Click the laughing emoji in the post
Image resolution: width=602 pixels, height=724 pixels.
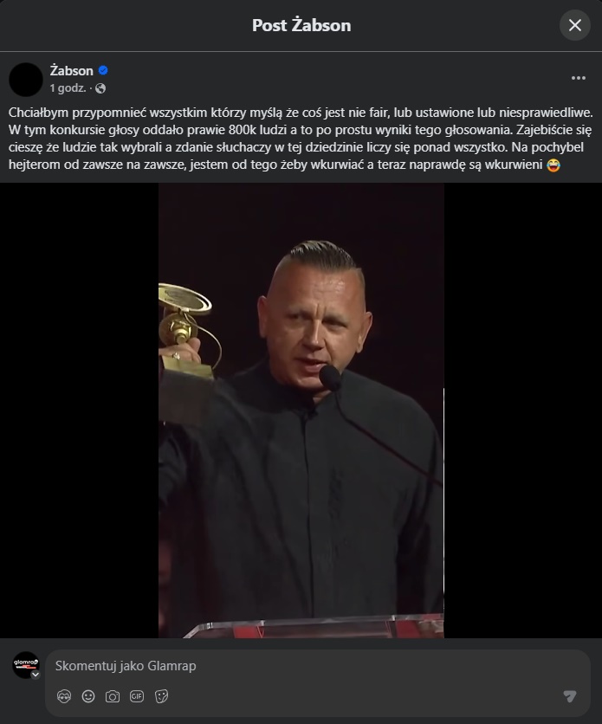tap(553, 165)
